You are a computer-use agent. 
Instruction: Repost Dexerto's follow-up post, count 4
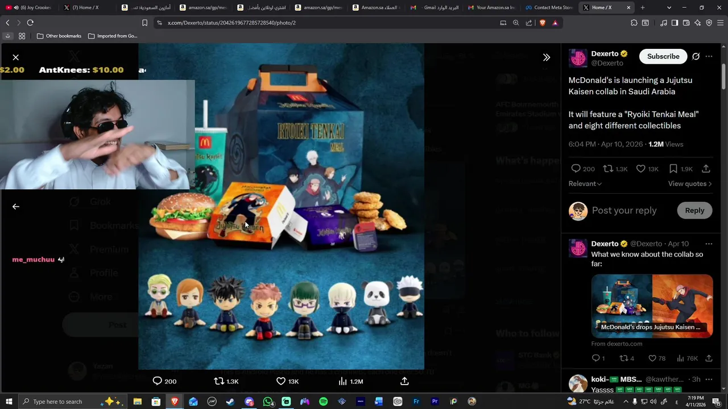click(x=626, y=358)
